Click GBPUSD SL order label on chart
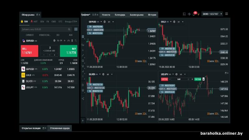 tap(95, 33)
